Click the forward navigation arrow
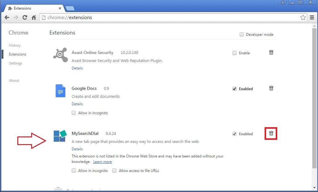318x192 pixels. (x=16, y=17)
